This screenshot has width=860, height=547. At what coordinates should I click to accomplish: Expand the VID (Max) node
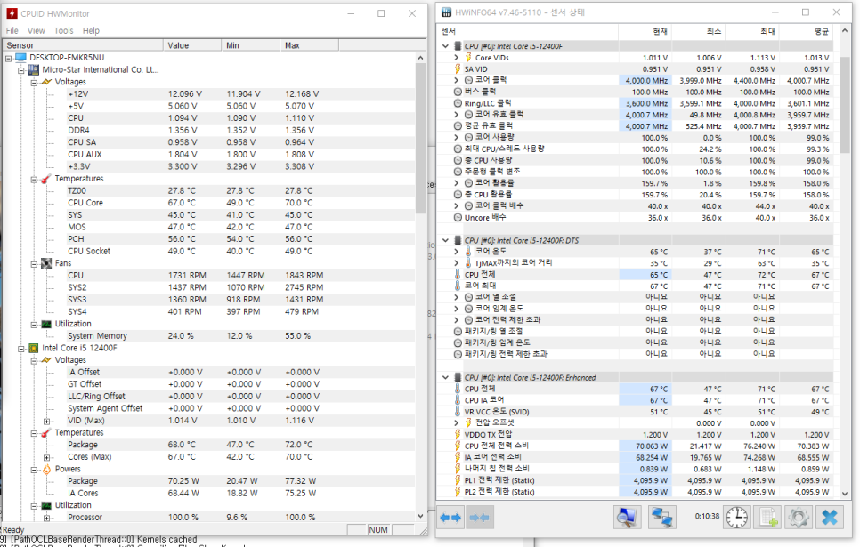46,421
